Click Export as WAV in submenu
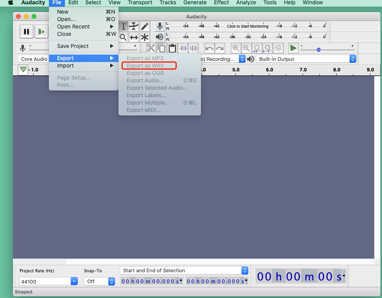 pos(160,66)
